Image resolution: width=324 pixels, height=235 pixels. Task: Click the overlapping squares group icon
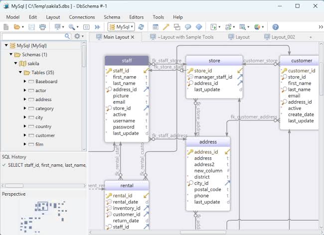coord(177,27)
